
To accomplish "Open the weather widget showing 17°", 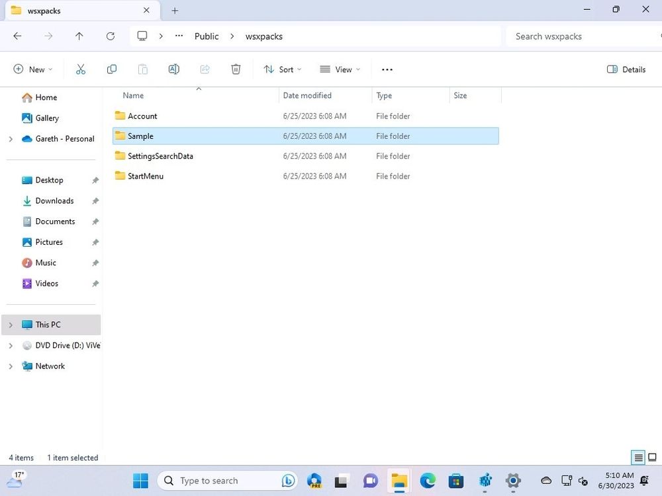I will coord(16,480).
